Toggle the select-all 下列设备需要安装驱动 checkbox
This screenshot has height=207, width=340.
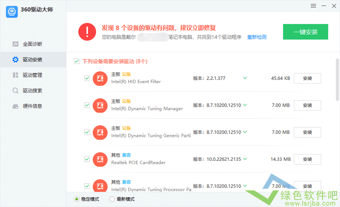pyautogui.click(x=76, y=61)
